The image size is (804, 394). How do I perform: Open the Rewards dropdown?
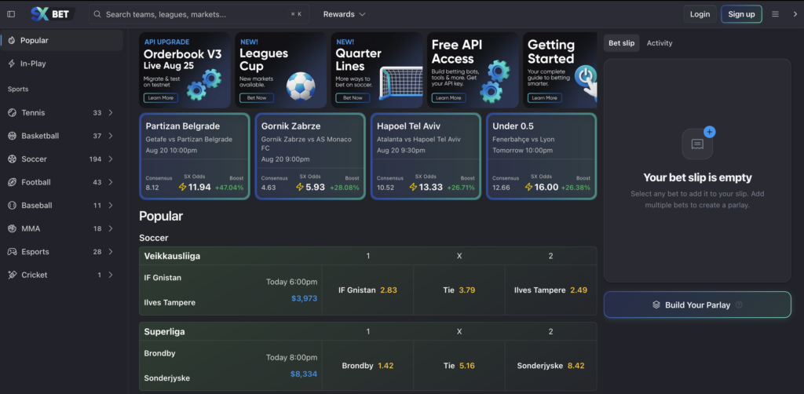click(344, 14)
